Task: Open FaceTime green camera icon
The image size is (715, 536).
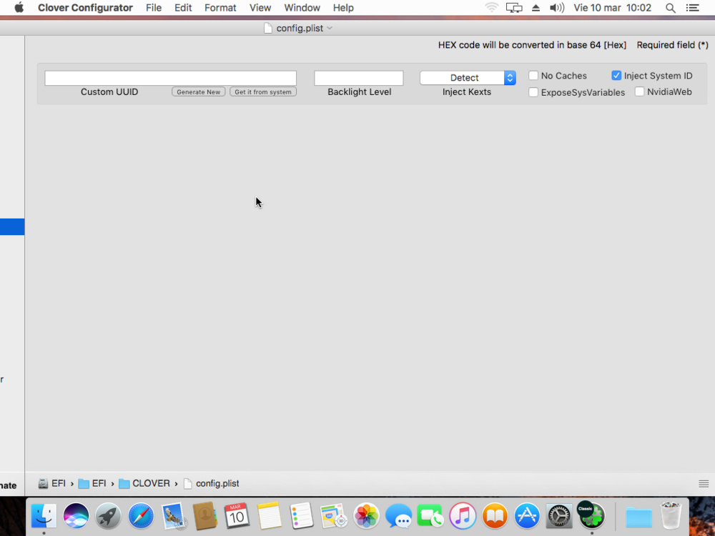Action: (430, 515)
